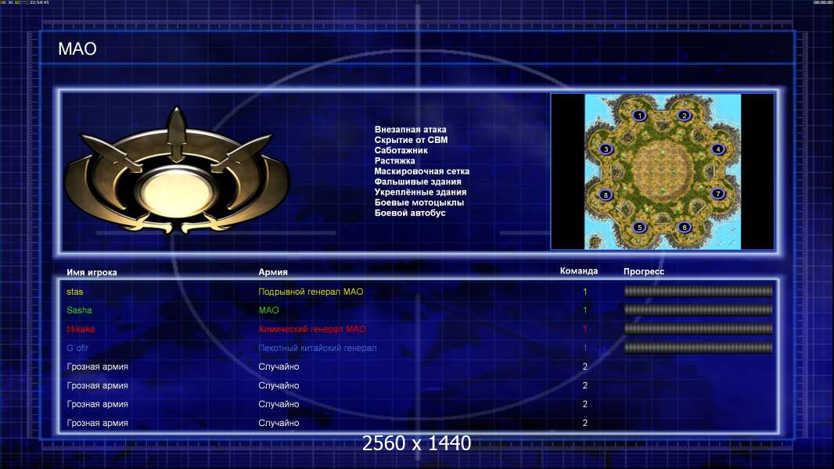Click team number 1 in the G`ofir row
Viewport: 834px width, 469px height.
pyautogui.click(x=584, y=348)
